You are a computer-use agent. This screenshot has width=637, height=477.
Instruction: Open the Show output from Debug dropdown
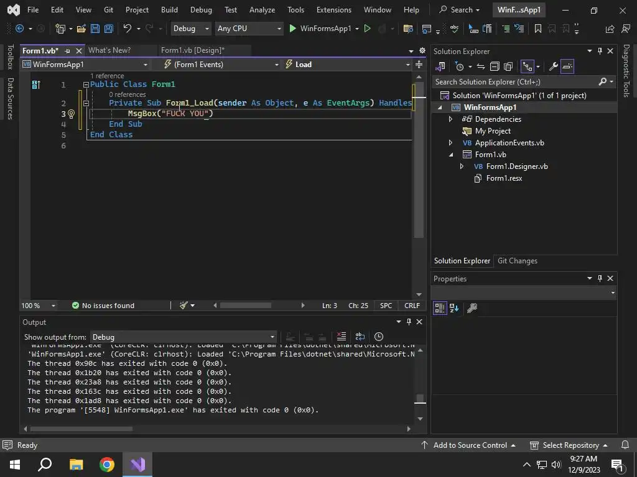click(x=184, y=337)
